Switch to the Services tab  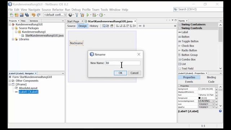tap(34, 21)
